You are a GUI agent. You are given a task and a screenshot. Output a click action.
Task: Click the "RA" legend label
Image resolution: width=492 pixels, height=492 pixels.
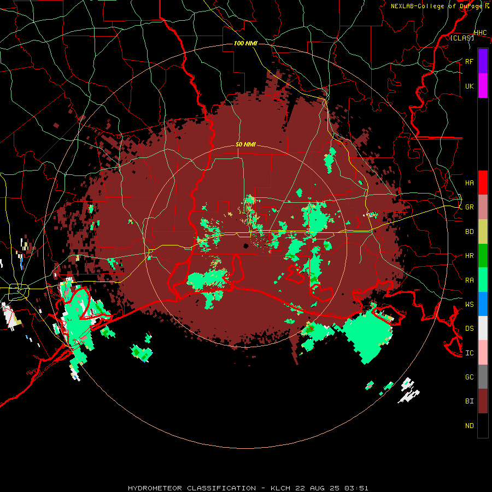click(x=469, y=280)
